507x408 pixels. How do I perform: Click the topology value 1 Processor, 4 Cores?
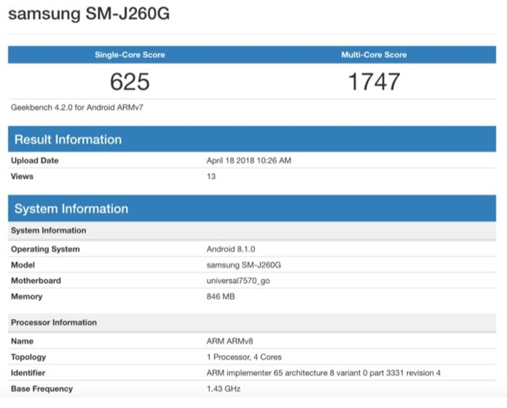[244, 357]
